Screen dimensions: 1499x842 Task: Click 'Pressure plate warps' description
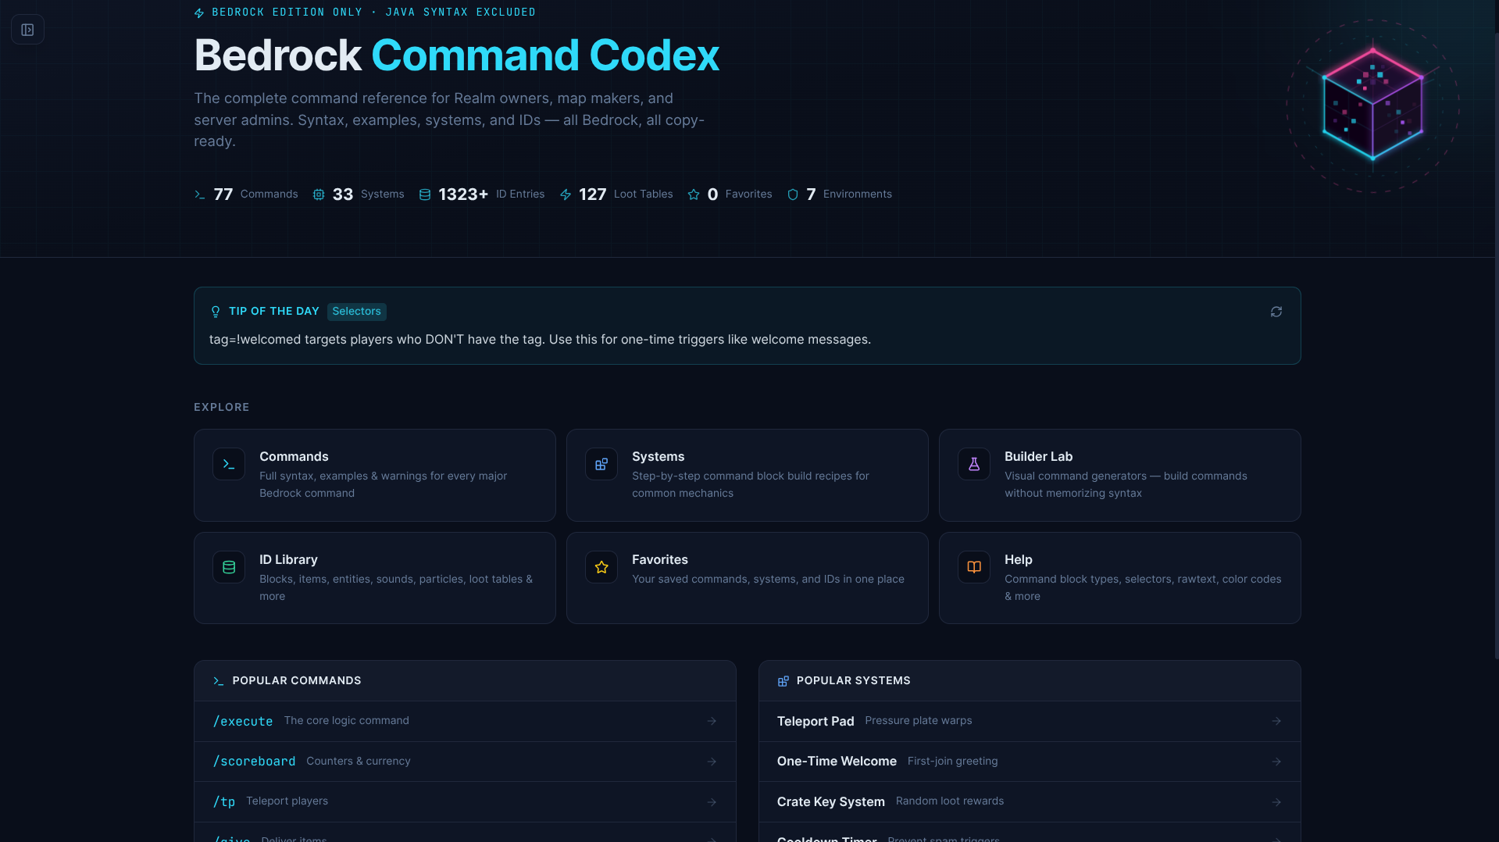918,721
